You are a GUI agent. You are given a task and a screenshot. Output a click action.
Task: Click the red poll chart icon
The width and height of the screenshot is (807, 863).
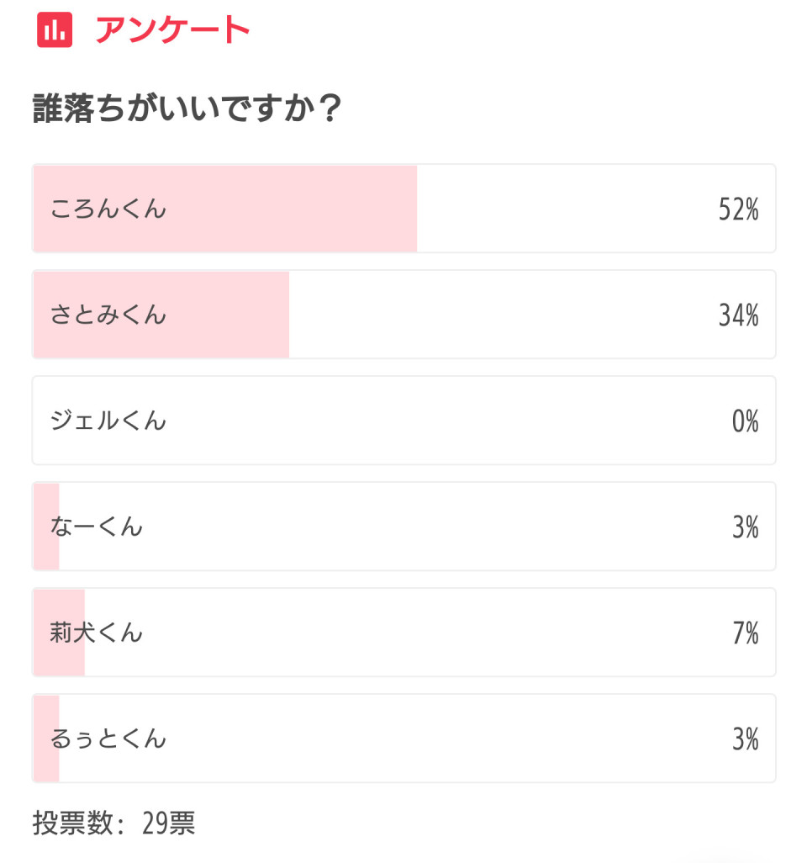click(55, 29)
